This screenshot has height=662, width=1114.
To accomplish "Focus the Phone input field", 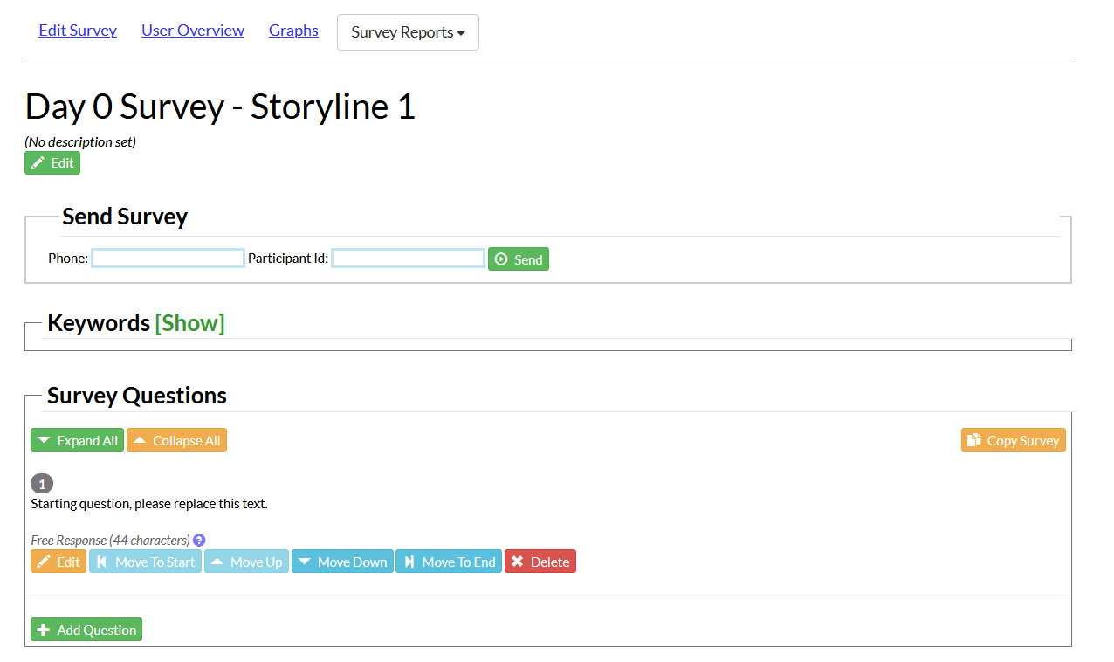I will coord(168,259).
